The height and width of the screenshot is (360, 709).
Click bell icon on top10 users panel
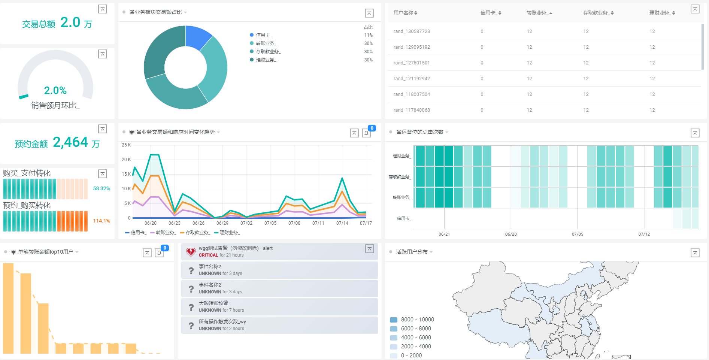[x=159, y=253]
